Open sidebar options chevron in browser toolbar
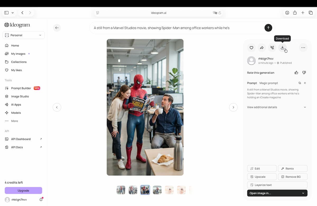The image size is (317, 206). click(12, 13)
